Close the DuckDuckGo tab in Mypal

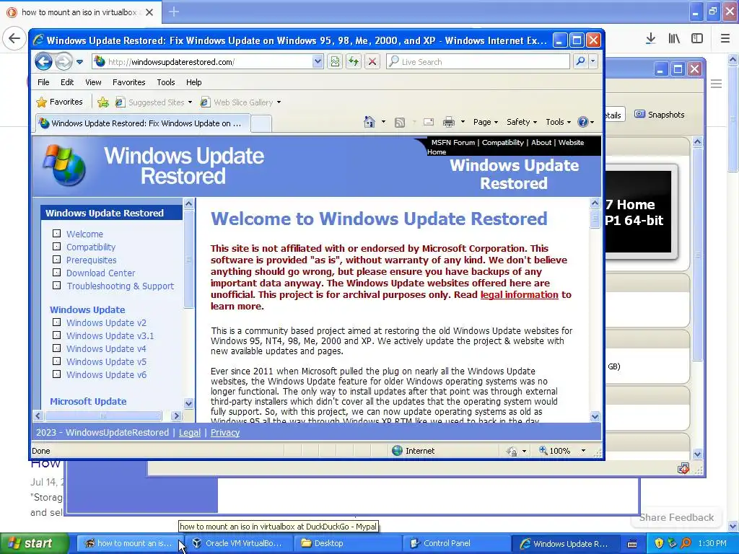(149, 12)
